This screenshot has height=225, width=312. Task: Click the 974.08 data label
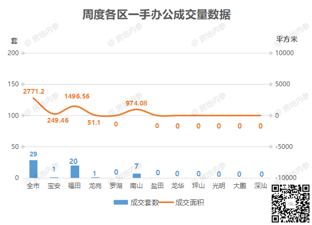click(x=136, y=103)
